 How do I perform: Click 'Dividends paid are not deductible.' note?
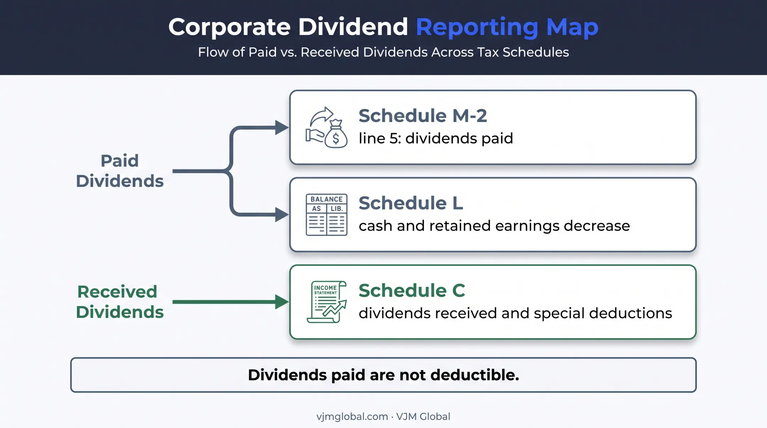click(383, 375)
